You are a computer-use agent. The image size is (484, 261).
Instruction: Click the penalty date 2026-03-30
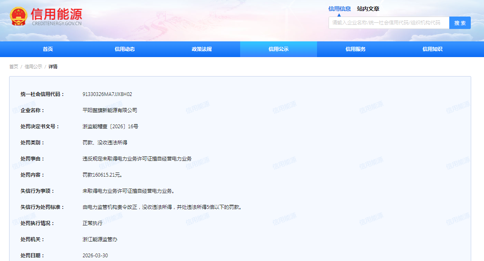(95, 256)
